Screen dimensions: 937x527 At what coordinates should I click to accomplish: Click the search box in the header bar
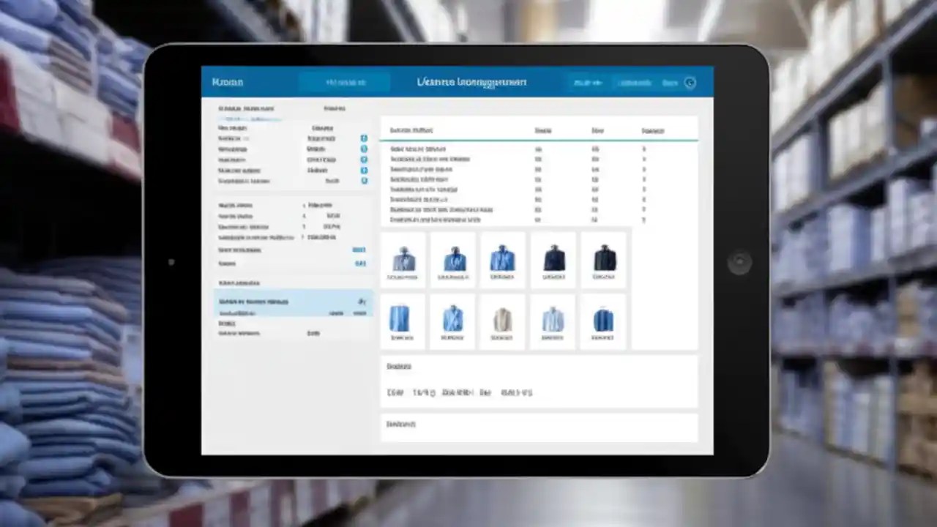click(x=345, y=82)
